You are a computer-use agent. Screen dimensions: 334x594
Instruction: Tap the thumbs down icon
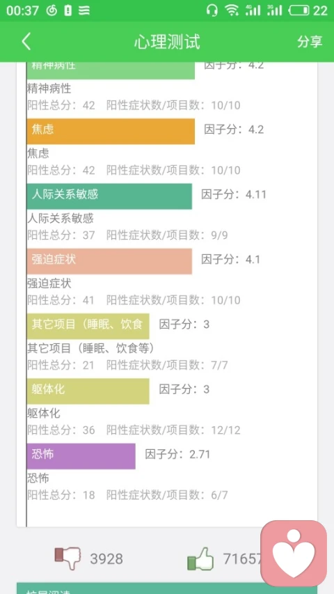67,558
